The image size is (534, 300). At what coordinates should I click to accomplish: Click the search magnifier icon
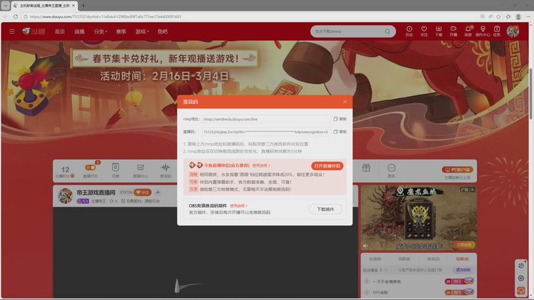click(388, 31)
